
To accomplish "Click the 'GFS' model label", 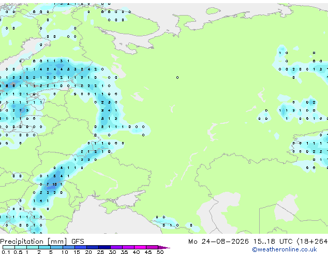I will point(78,242).
